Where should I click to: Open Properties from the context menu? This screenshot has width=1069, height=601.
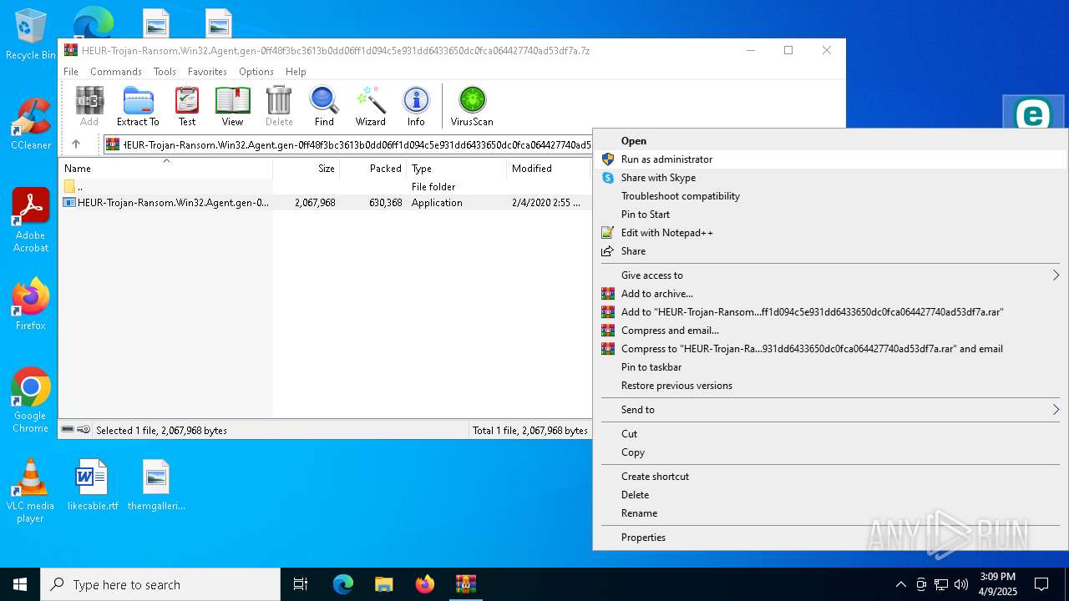[x=831, y=538]
